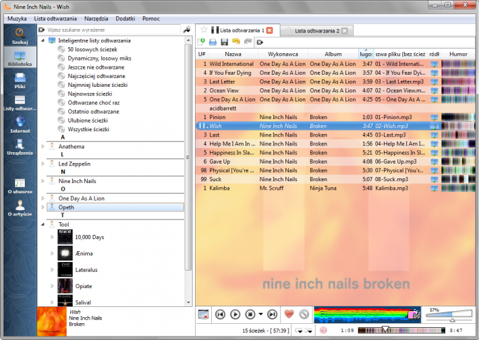Open the Dodatki menu
The width and height of the screenshot is (479, 340).
[125, 19]
